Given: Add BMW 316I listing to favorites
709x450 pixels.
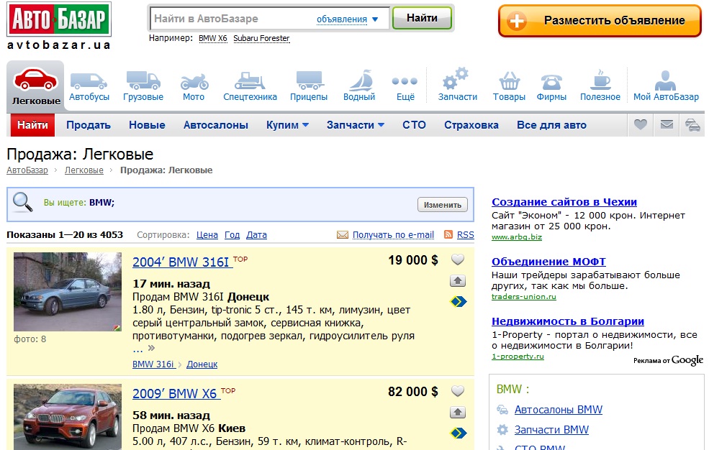Looking at the screenshot, I should (458, 260).
